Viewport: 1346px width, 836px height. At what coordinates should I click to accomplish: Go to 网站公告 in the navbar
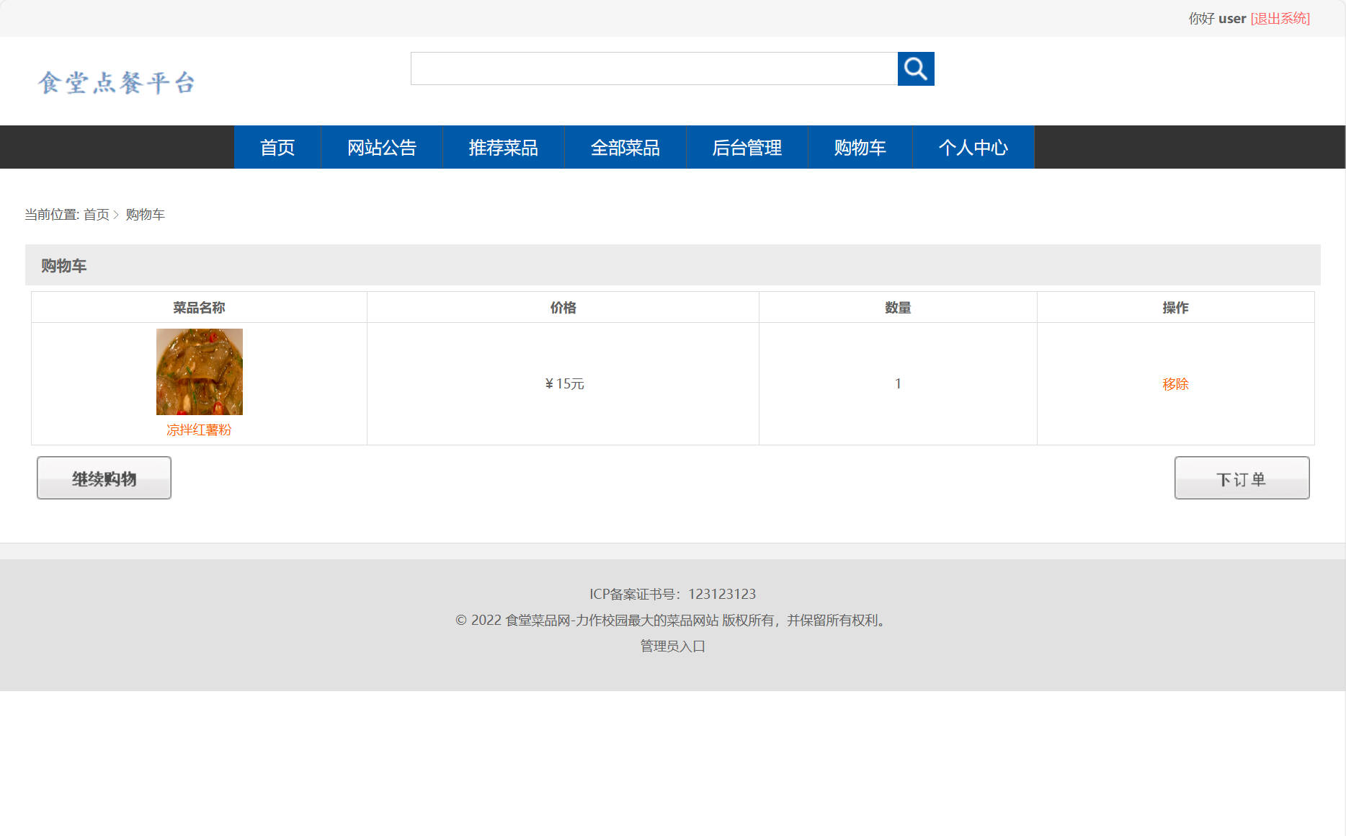point(382,147)
